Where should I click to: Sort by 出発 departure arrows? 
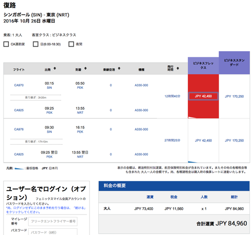point(55,68)
